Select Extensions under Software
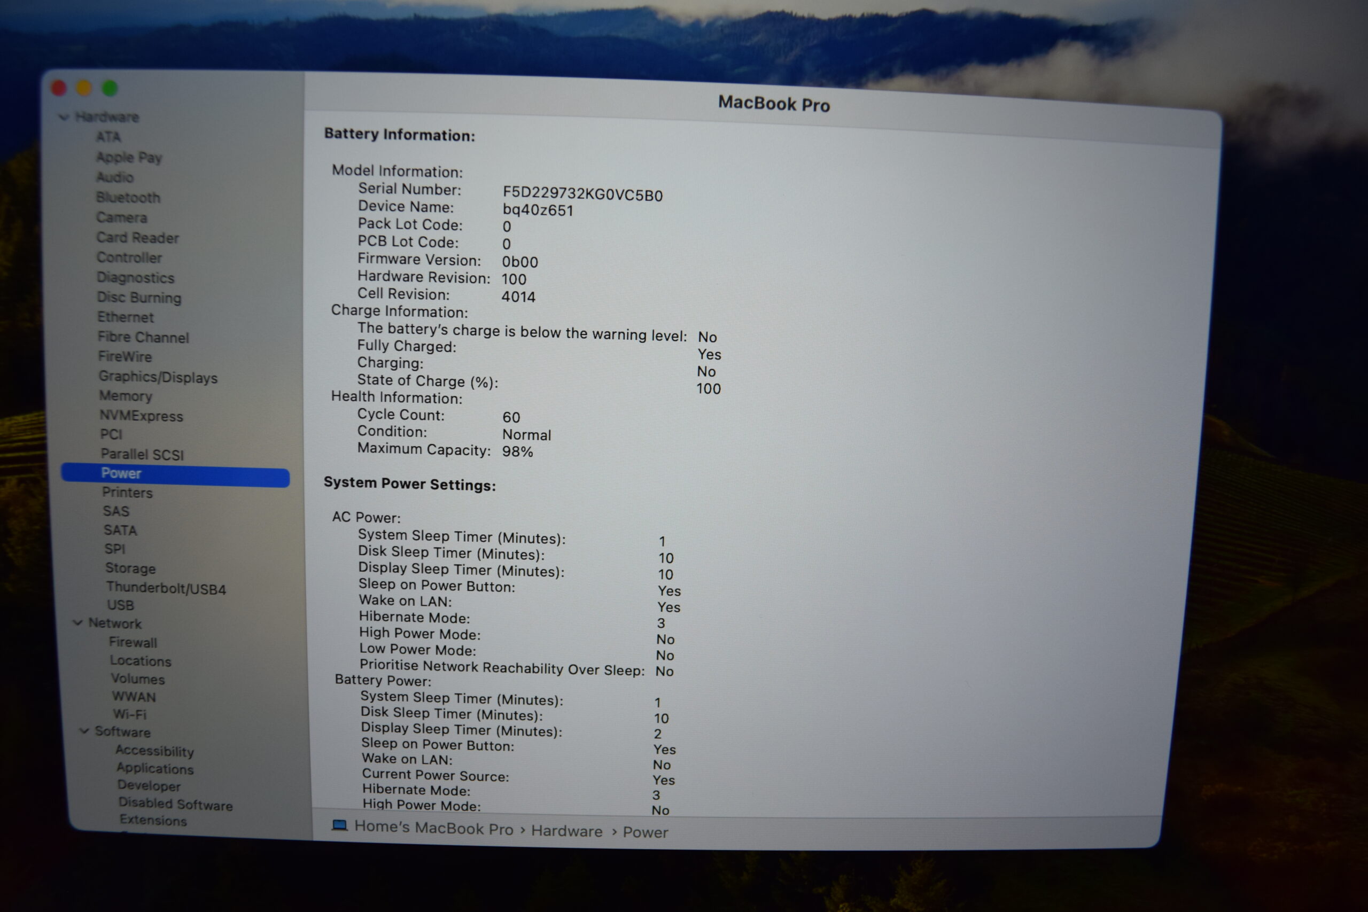The width and height of the screenshot is (1368, 912). 153,820
